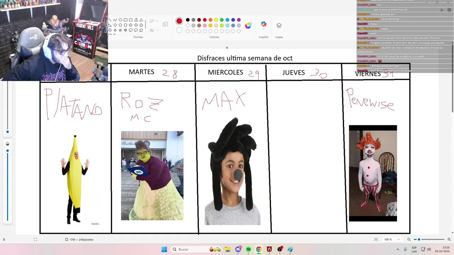The width and height of the screenshot is (454, 255).
Task: Select the Diamond shape
Action: (115, 25)
